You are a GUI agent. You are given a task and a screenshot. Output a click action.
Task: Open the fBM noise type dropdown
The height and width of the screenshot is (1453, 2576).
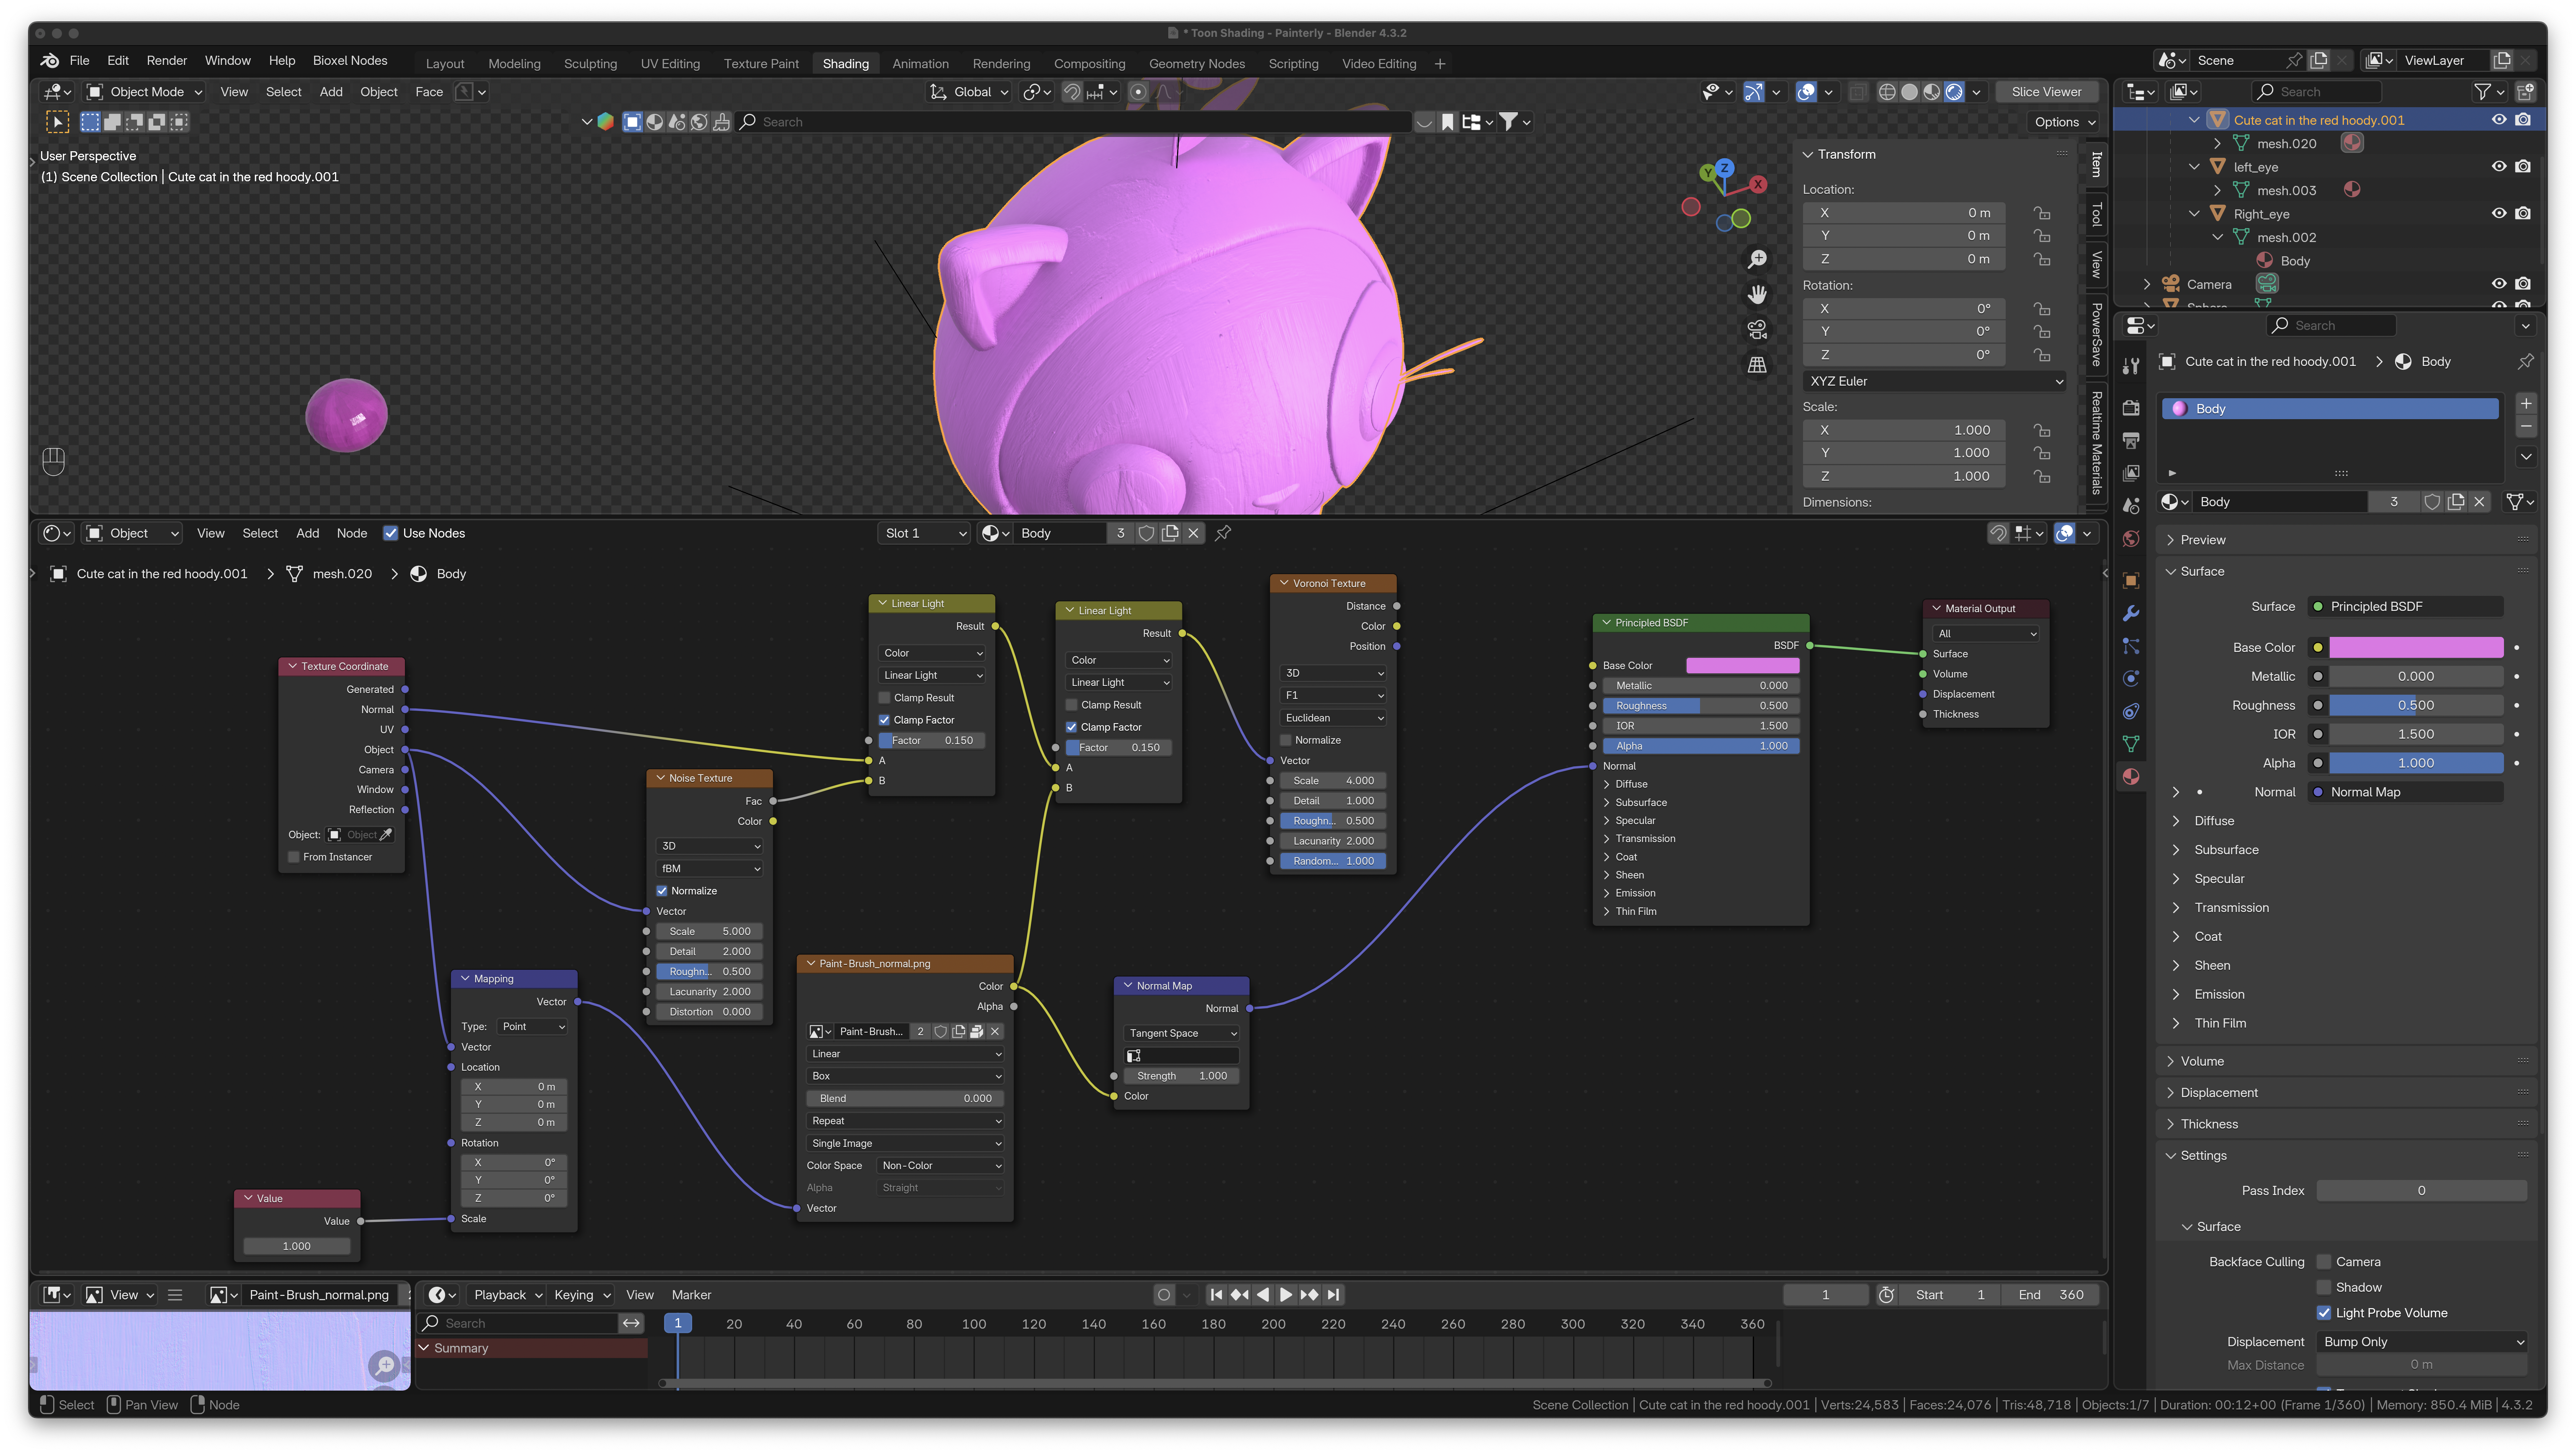(709, 869)
